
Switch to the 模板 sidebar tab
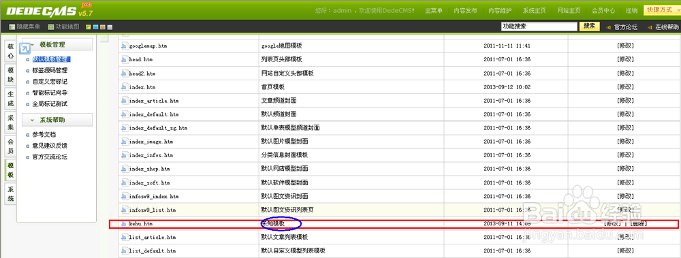click(10, 170)
